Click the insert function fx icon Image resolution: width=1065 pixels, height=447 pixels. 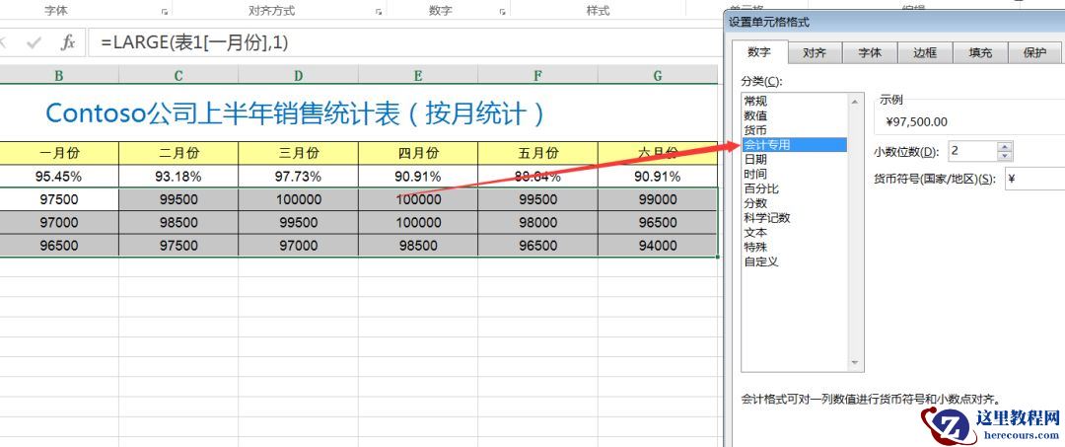coord(67,42)
